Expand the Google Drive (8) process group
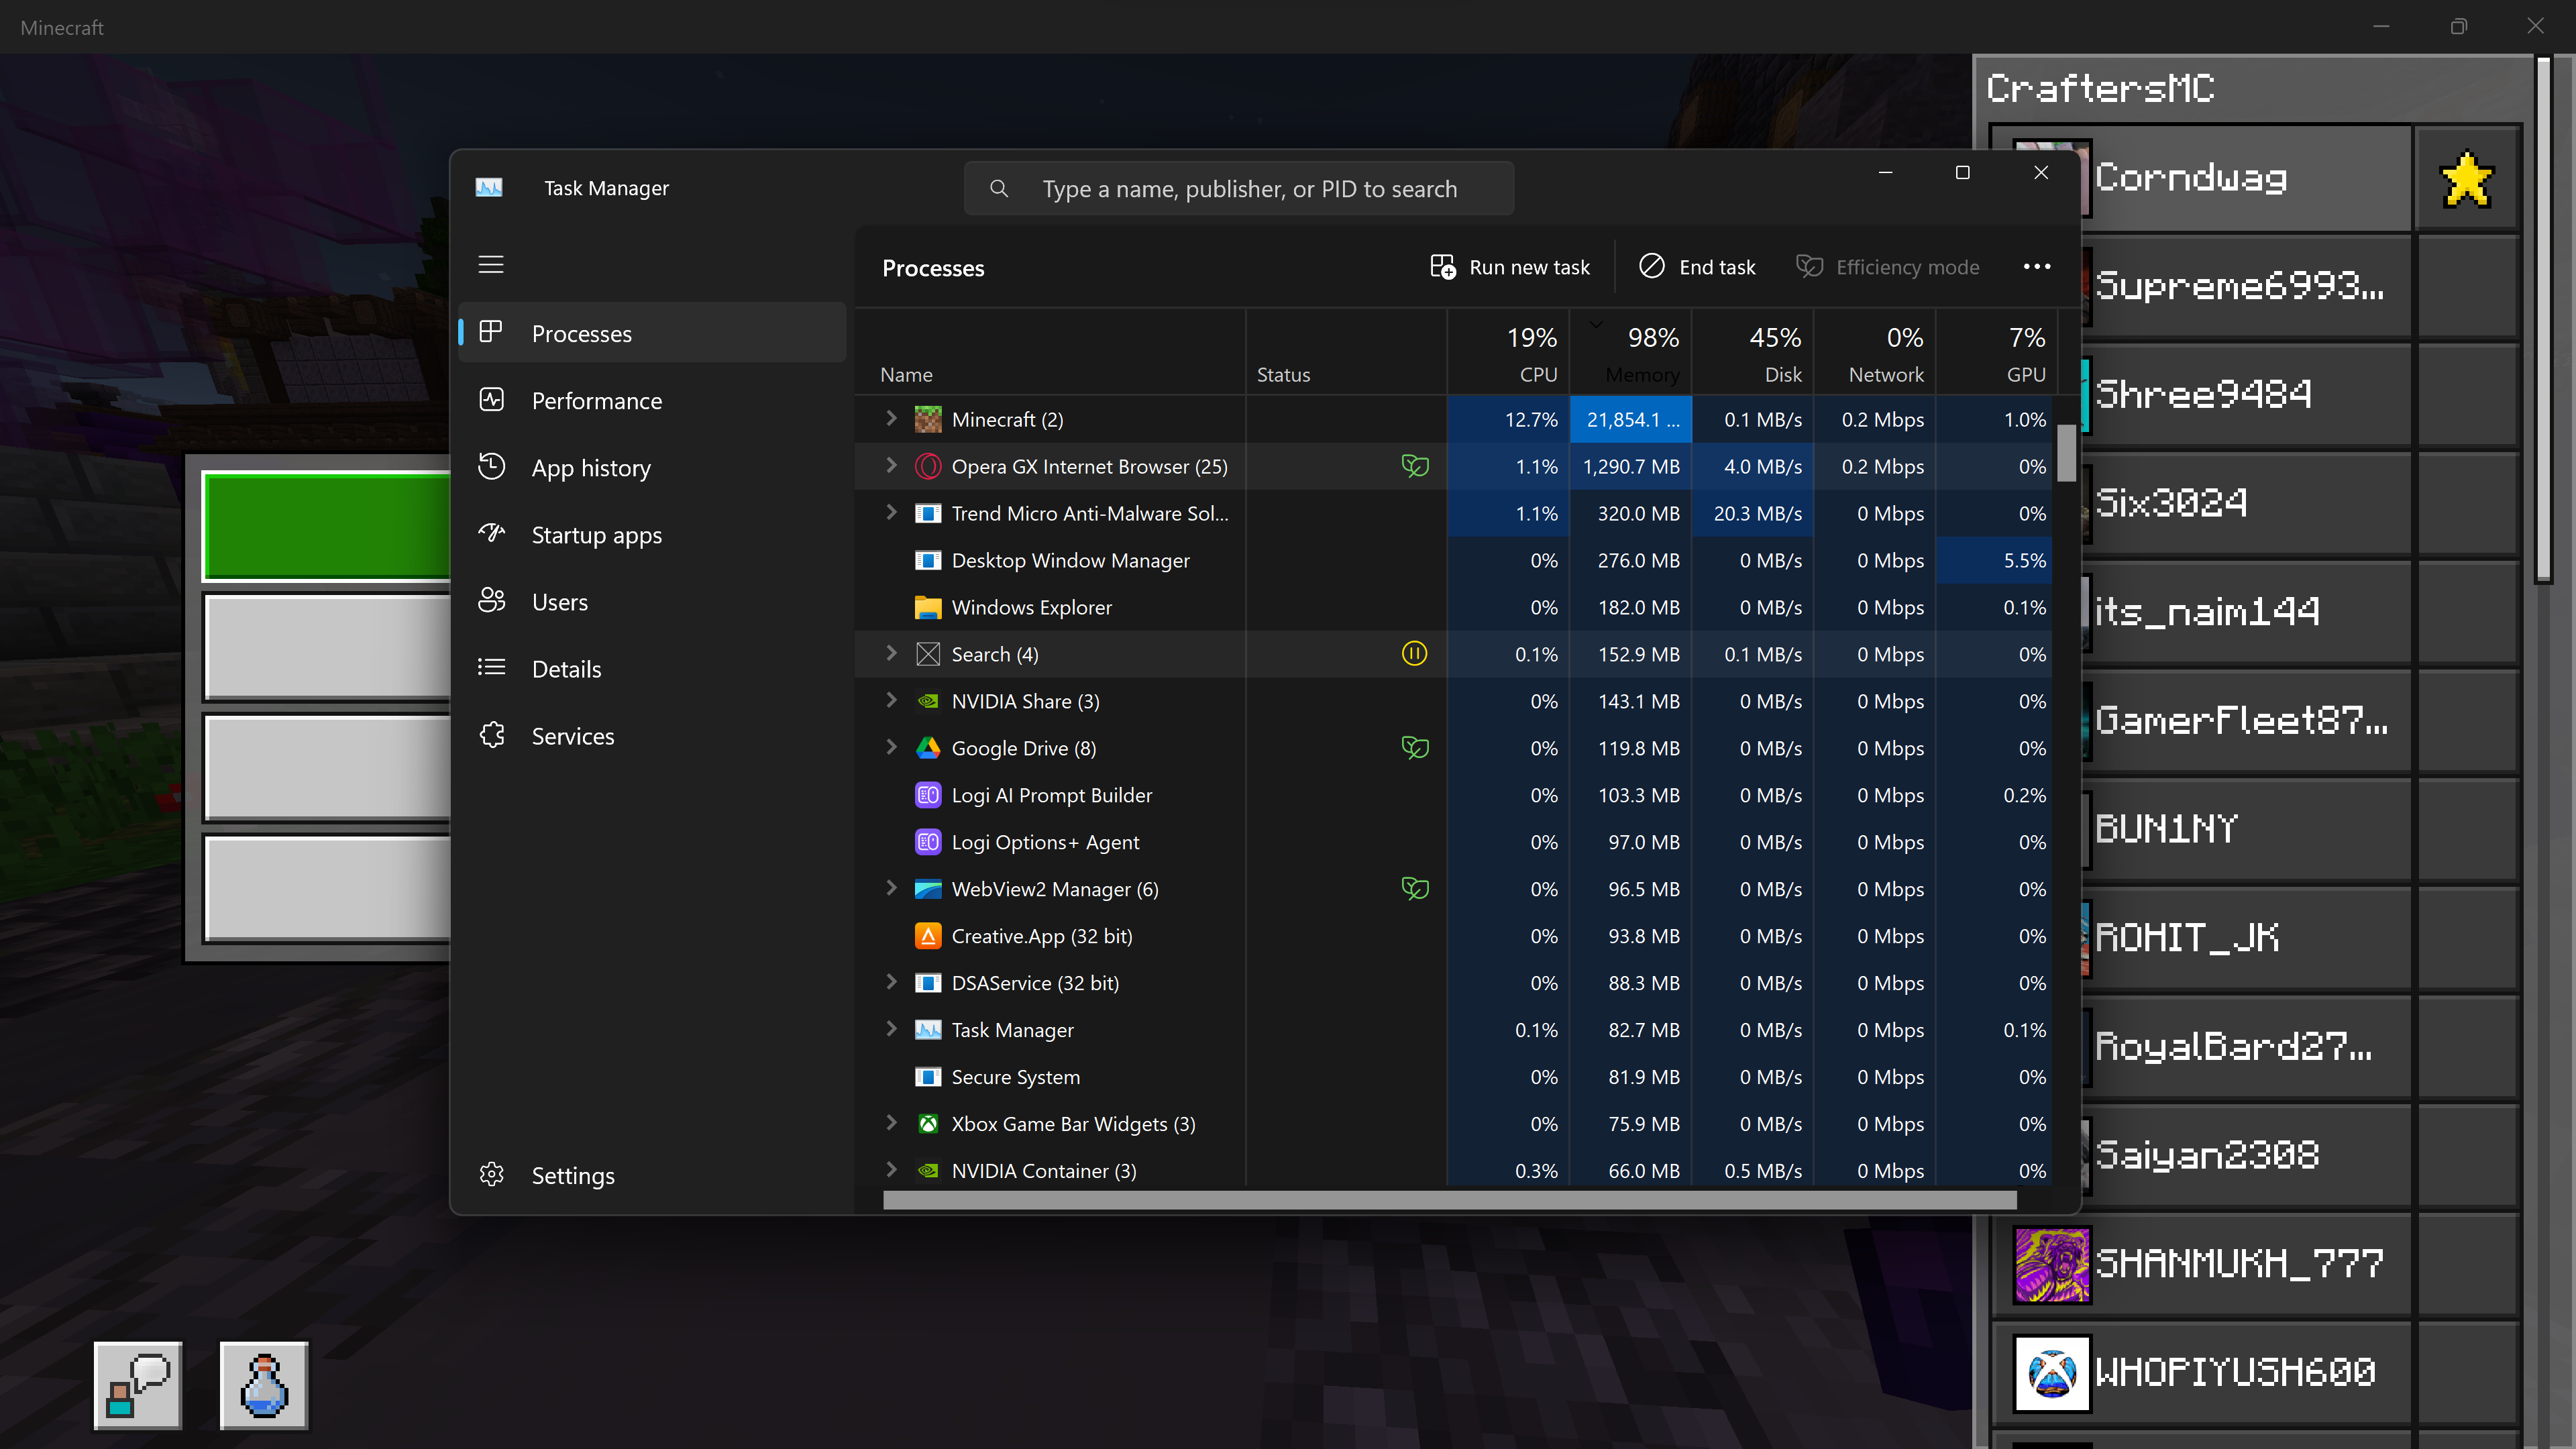The width and height of the screenshot is (2576, 1449). [891, 748]
